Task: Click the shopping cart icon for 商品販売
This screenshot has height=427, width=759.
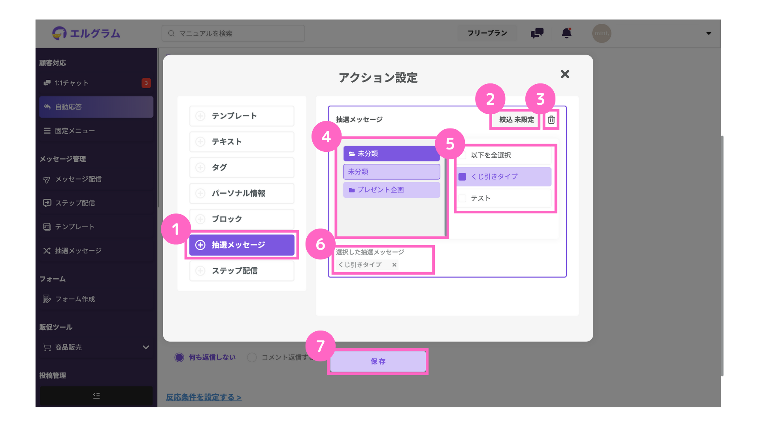Action: pyautogui.click(x=47, y=347)
